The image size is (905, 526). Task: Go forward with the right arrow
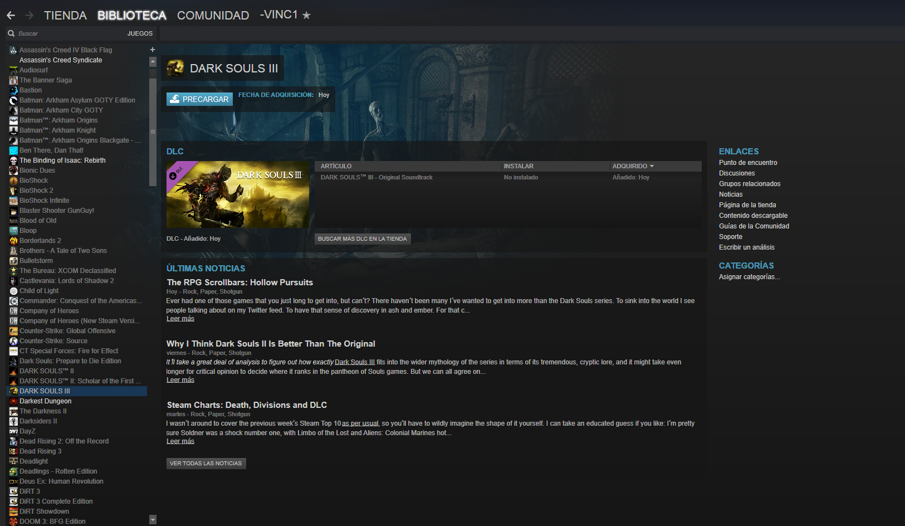pos(29,16)
